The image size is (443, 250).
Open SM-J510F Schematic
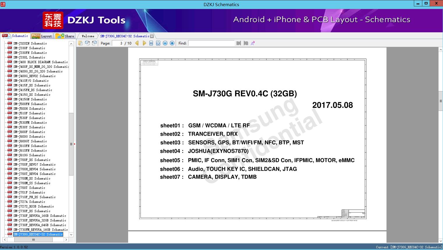[x=29, y=113]
